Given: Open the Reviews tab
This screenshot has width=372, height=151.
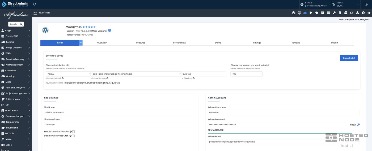Looking at the screenshot, I should pos(296,43).
